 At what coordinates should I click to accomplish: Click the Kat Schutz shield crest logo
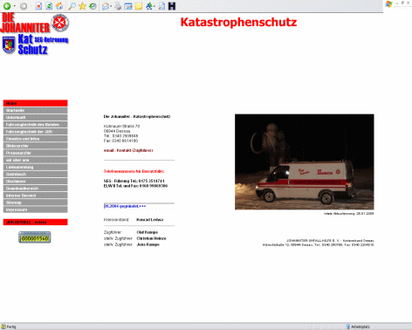pyautogui.click(x=9, y=45)
